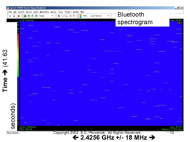Open the Utilities menu
Screen dimensions: 190x142
(x=76, y=12)
